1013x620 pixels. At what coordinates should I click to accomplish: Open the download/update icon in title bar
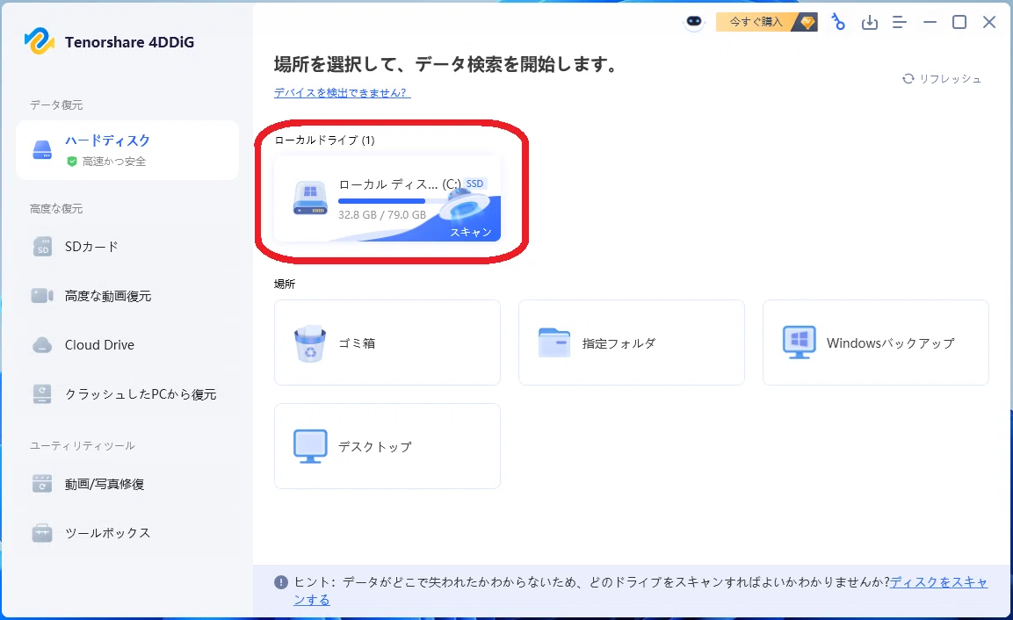pyautogui.click(x=870, y=23)
